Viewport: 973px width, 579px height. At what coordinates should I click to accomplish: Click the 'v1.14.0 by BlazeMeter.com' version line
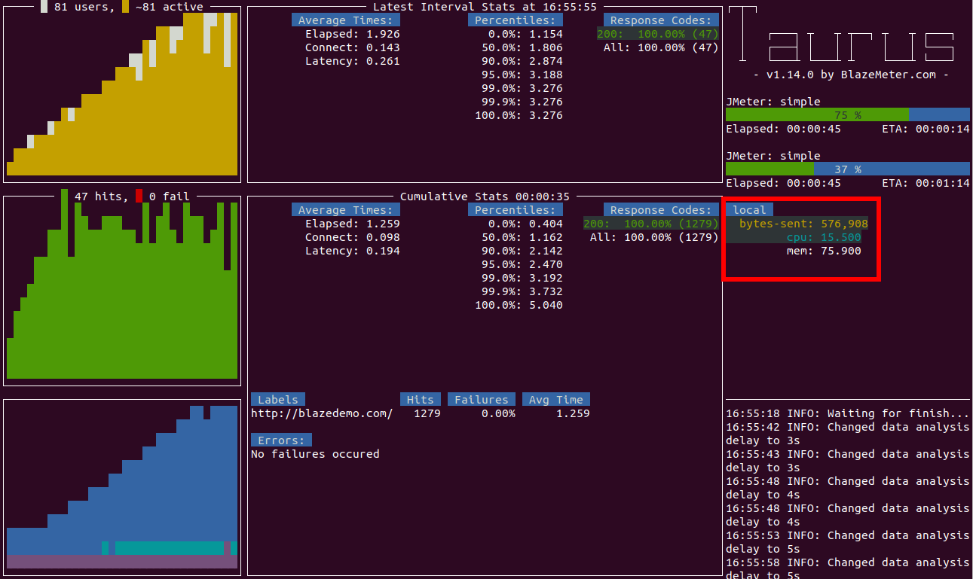tap(851, 75)
